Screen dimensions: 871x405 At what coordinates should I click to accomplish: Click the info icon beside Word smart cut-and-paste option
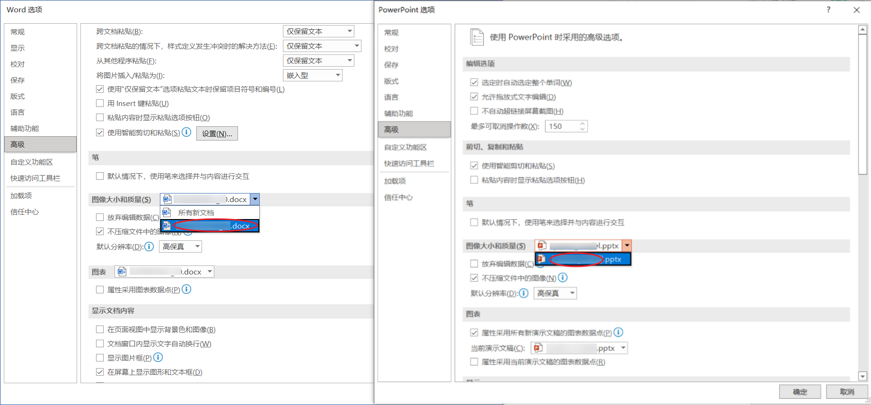click(187, 132)
